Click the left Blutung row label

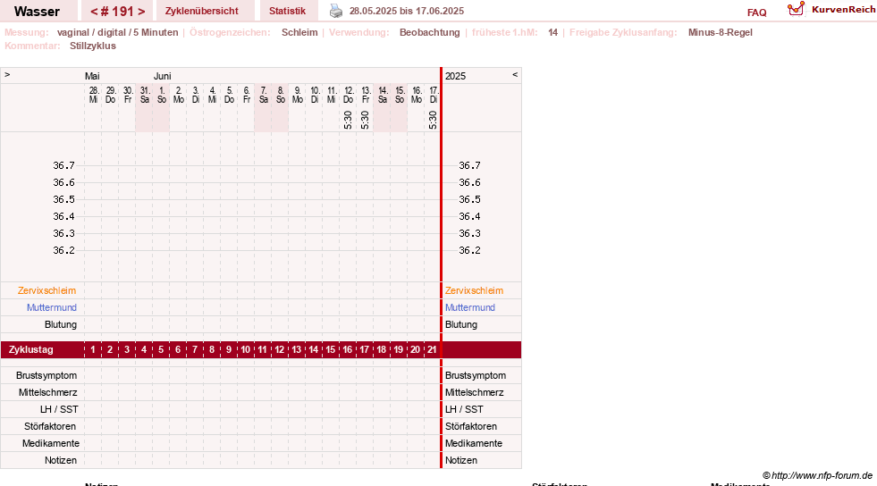click(x=61, y=324)
